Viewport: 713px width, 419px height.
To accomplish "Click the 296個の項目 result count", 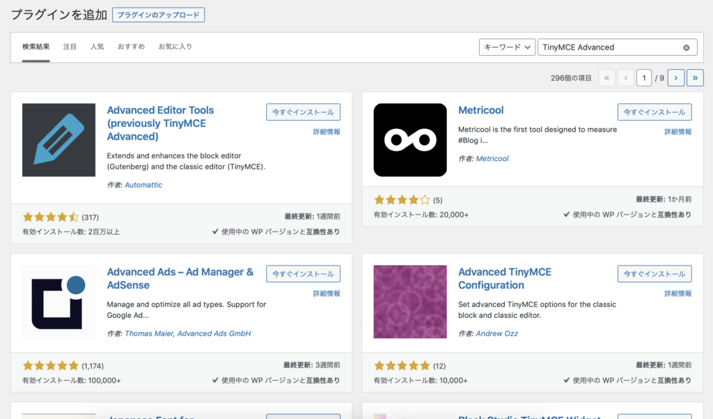I will (x=571, y=78).
